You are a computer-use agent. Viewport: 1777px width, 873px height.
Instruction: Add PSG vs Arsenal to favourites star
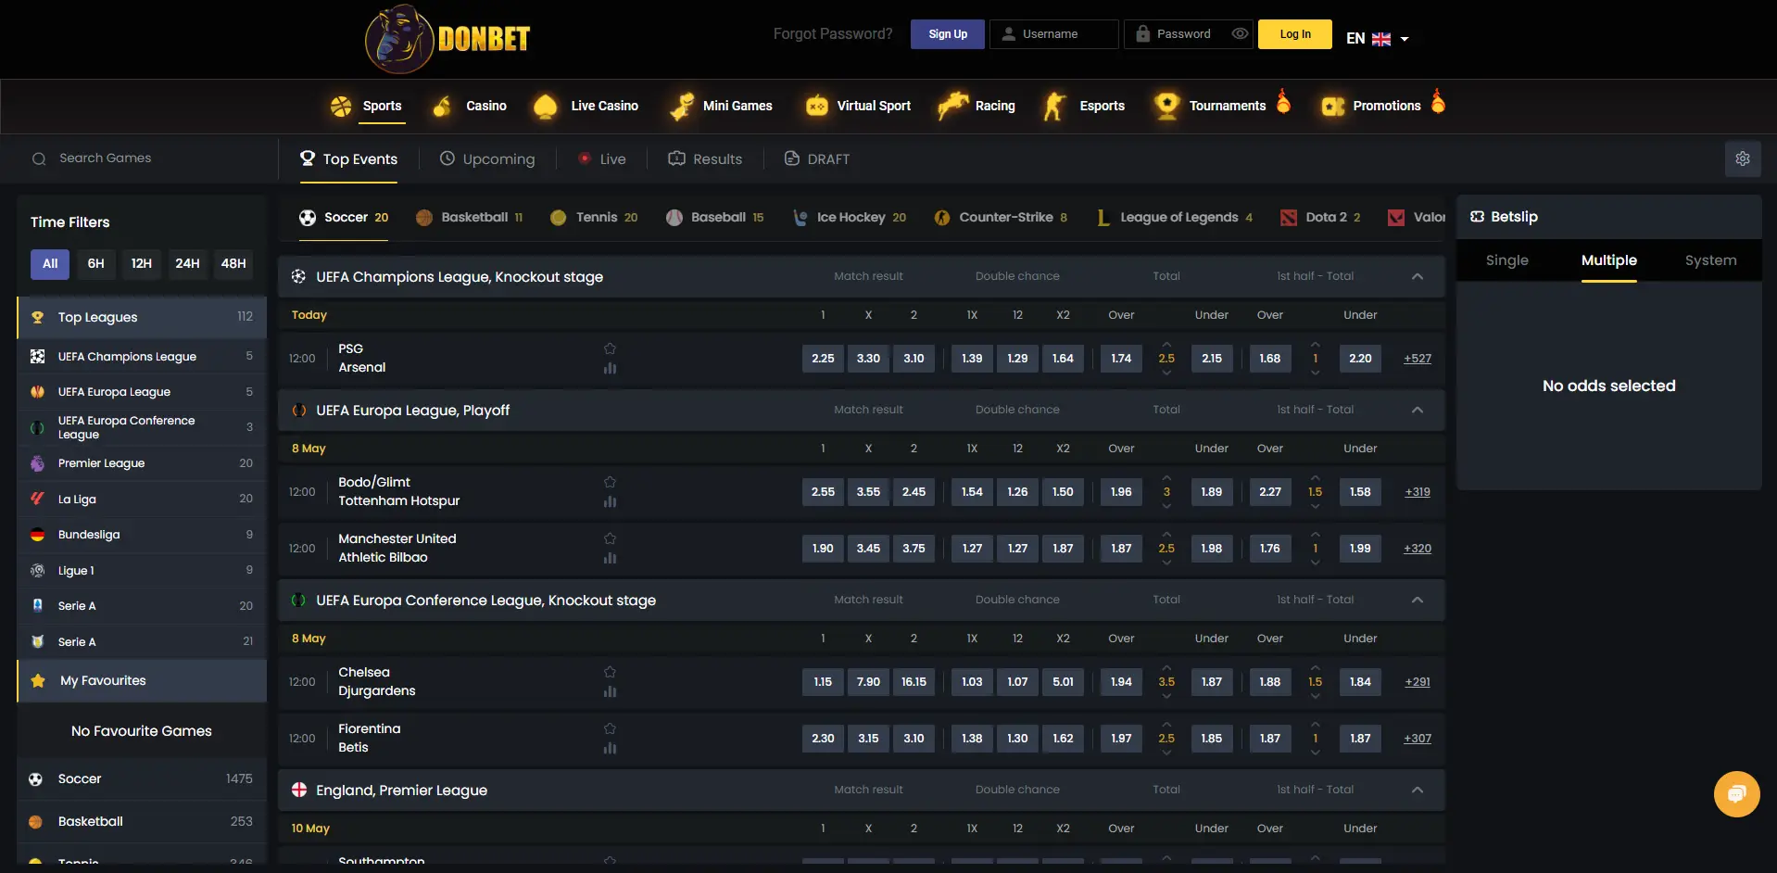click(x=610, y=348)
